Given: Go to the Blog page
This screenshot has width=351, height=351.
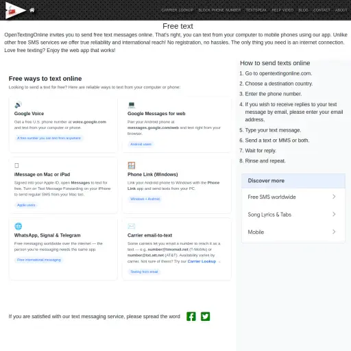Looking at the screenshot, I should (x=303, y=10).
